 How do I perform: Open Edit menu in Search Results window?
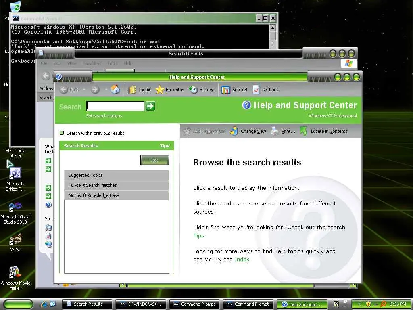pyautogui.click(x=57, y=63)
